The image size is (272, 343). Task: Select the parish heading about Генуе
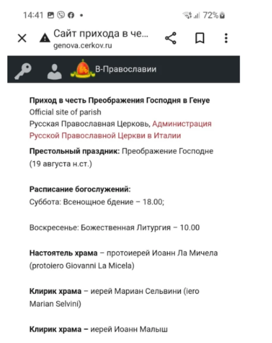(120, 100)
